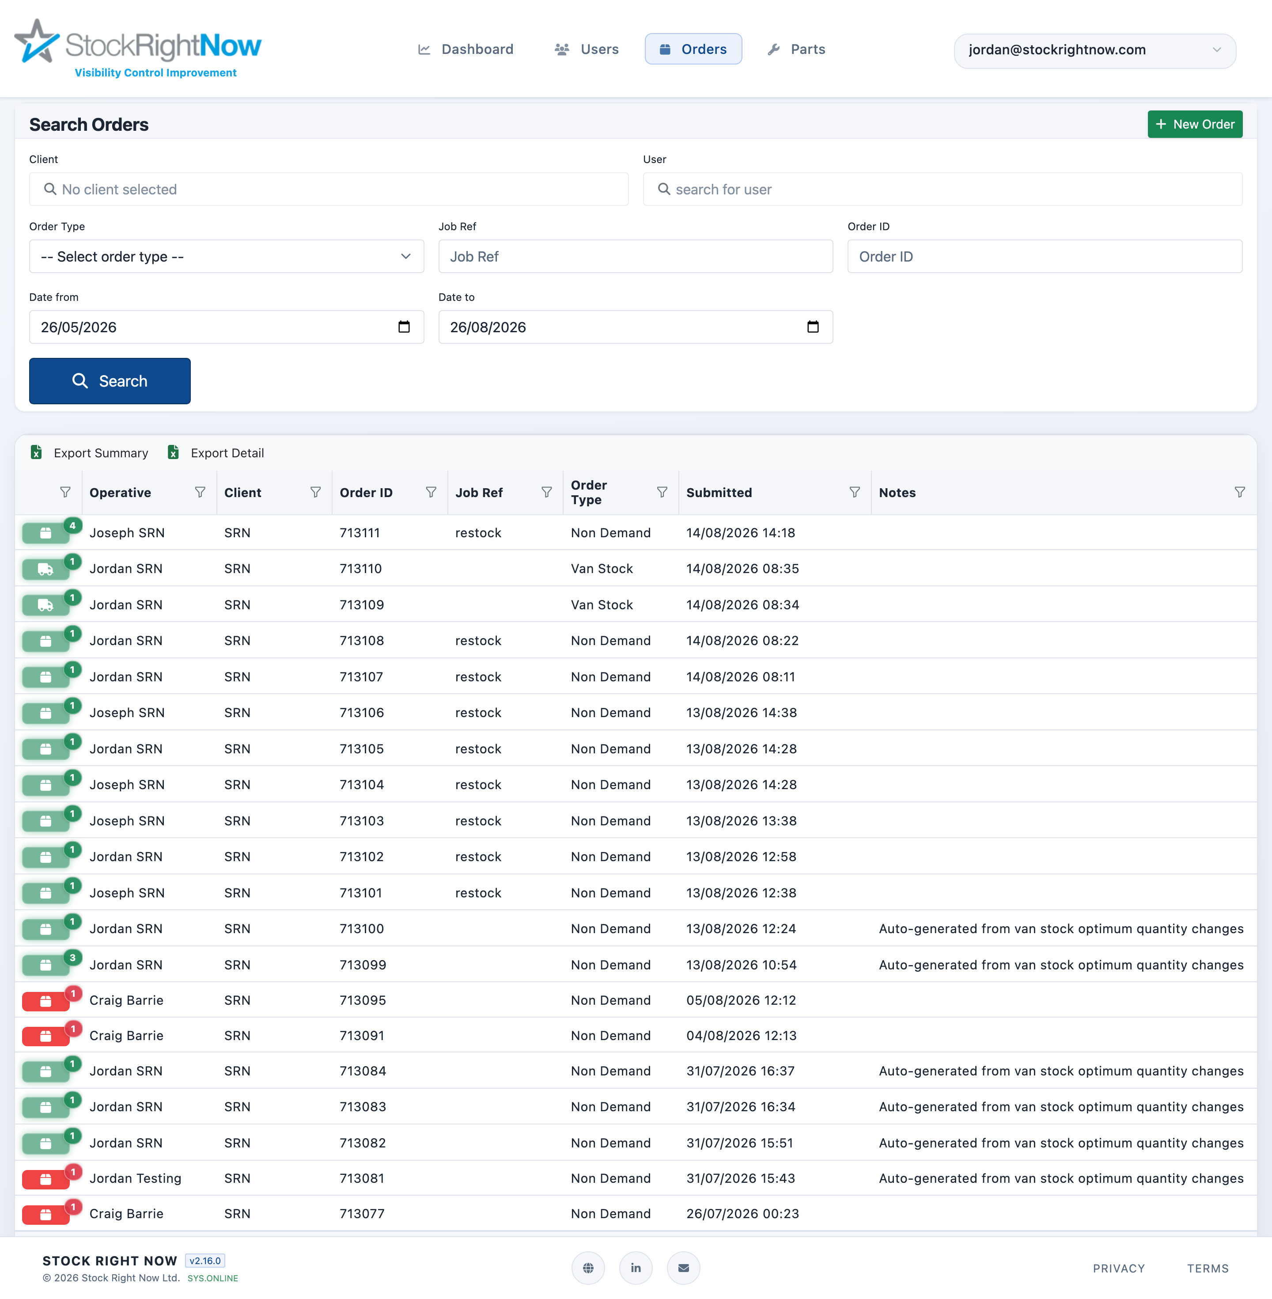Open the LinkedIn icon in footer
Image resolution: width=1272 pixels, height=1299 pixels.
636,1268
